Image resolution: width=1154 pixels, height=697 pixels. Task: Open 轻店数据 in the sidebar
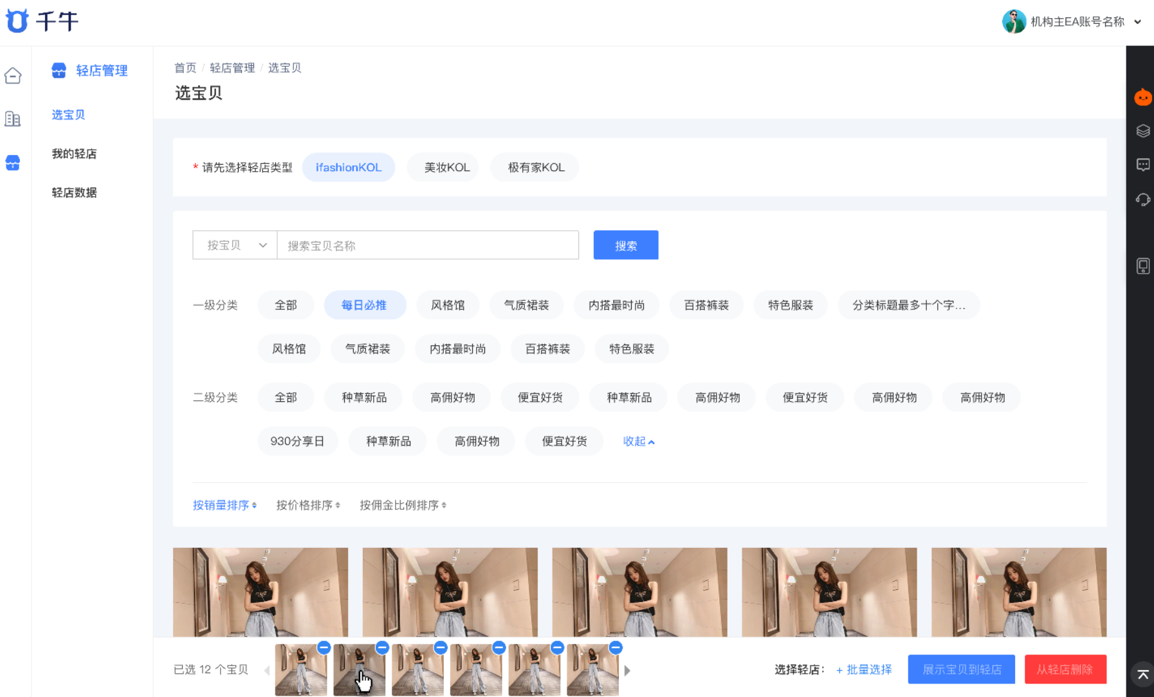click(x=75, y=192)
